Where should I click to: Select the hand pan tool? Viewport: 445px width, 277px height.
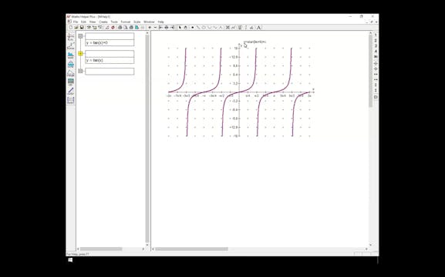185,28
